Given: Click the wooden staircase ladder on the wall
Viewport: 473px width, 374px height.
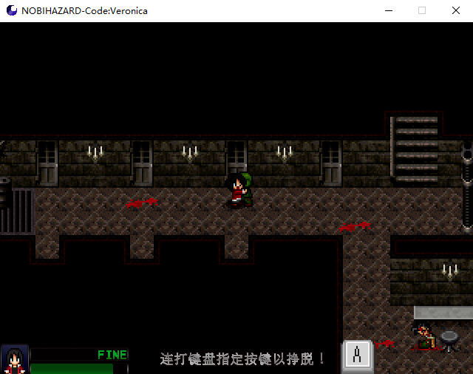Looking at the screenshot, I should point(415,149).
